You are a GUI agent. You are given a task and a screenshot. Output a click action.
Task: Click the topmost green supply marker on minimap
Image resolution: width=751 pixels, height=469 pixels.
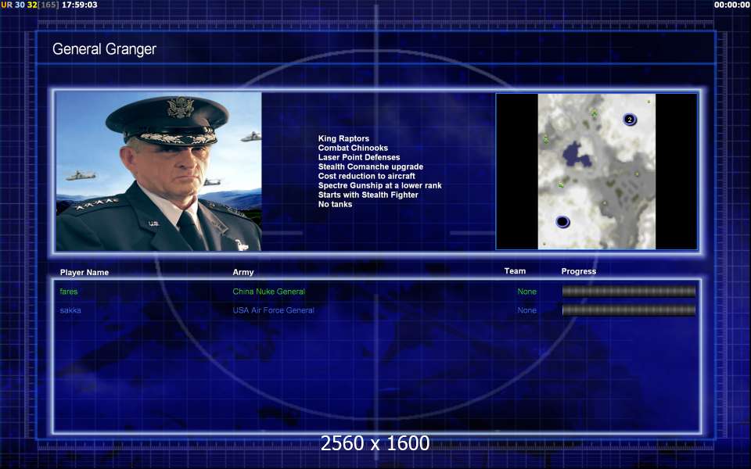tap(594, 114)
